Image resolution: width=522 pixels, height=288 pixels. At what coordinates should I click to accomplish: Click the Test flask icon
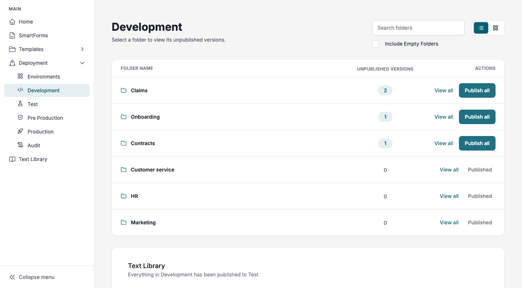point(20,104)
